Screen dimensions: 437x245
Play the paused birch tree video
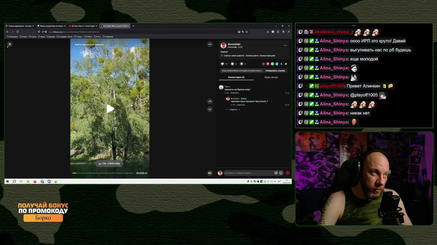coord(110,109)
